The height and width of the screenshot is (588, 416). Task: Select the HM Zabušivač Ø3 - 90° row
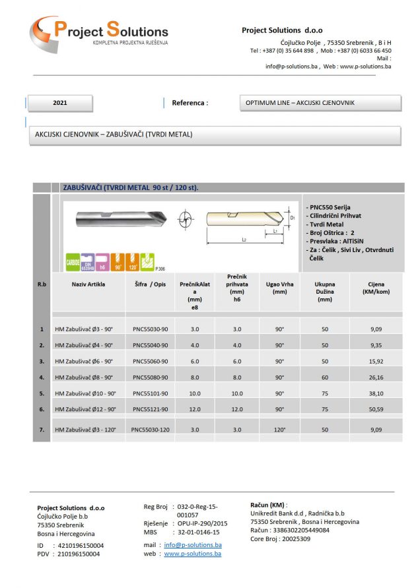(84, 328)
